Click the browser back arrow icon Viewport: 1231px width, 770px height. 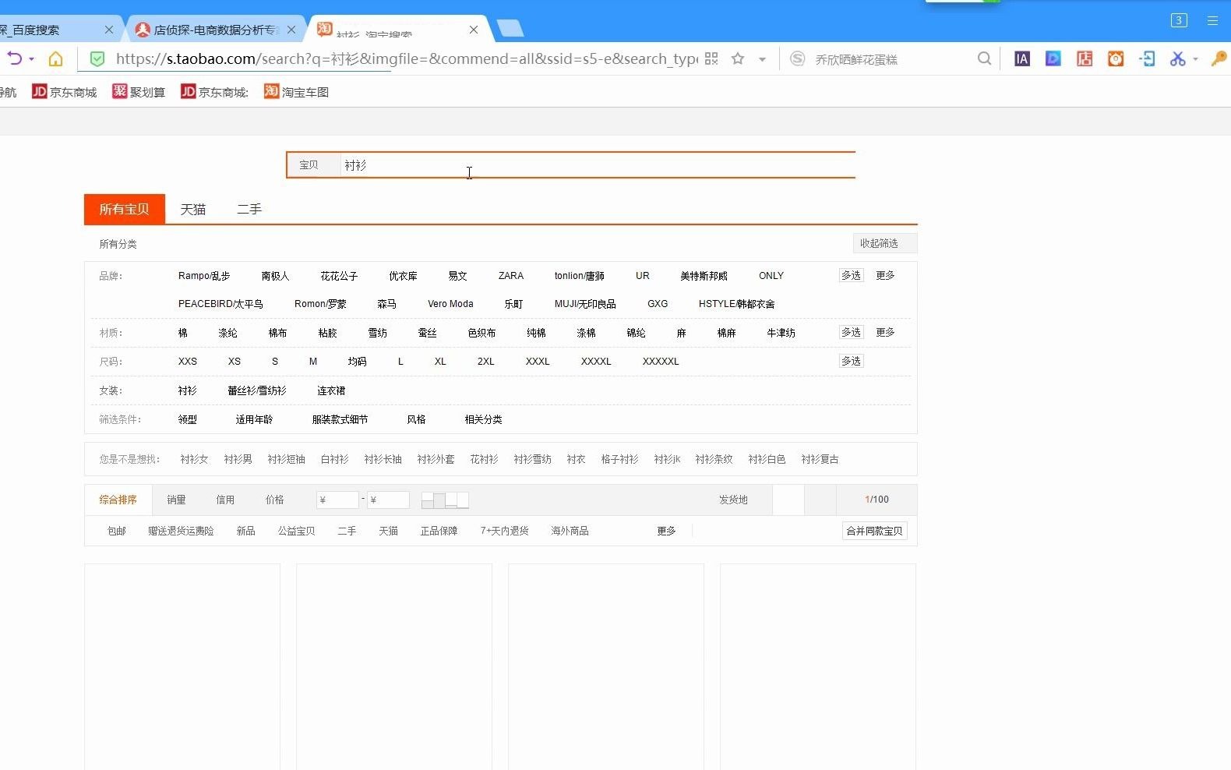pyautogui.click(x=14, y=58)
